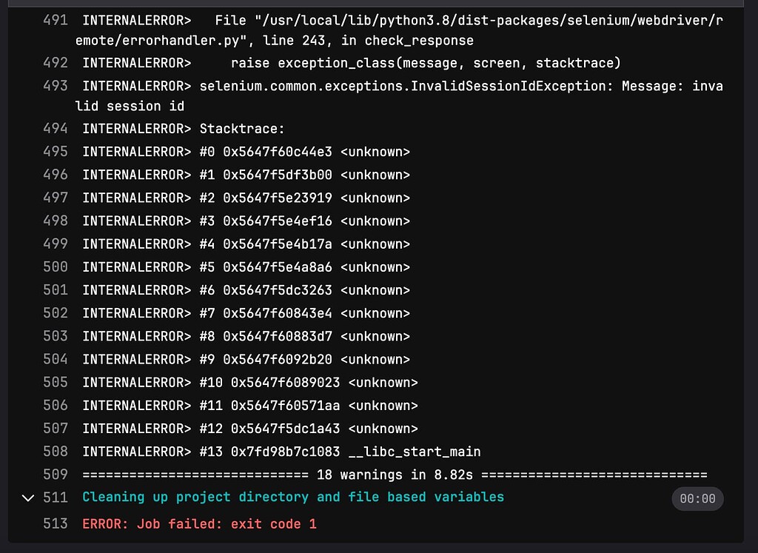Click line number 495 anchor

pyautogui.click(x=56, y=152)
